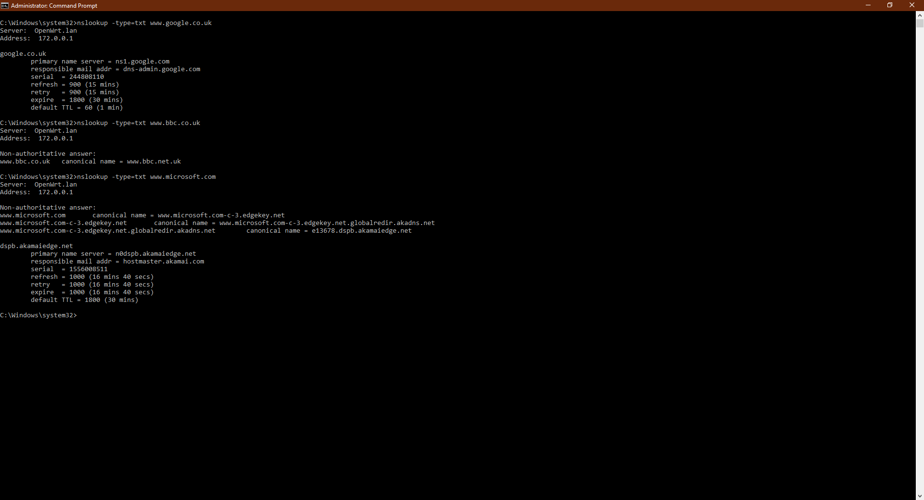Click 'default TTL = 1800 (30 mins)' line
The image size is (924, 500).
click(x=85, y=300)
